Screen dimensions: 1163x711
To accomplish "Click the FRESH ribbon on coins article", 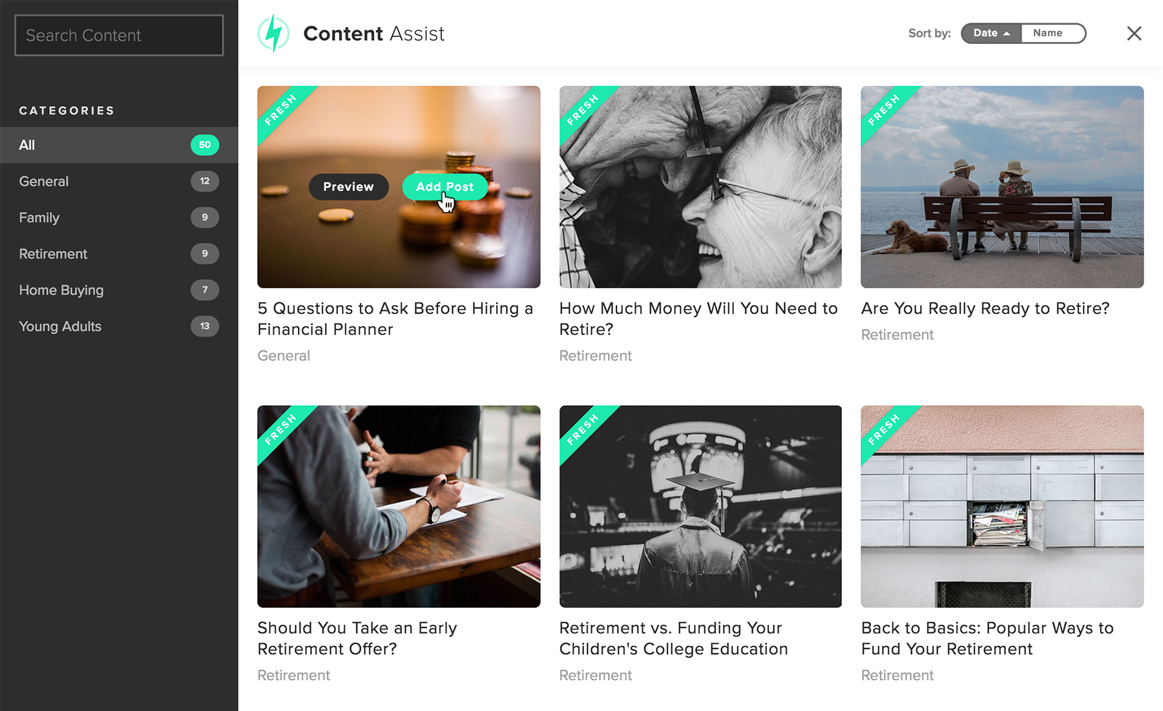I will (x=280, y=109).
